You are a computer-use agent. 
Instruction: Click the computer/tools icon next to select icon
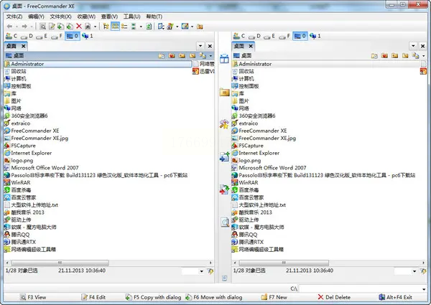(x=170, y=27)
